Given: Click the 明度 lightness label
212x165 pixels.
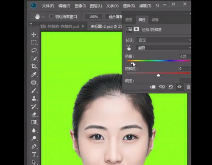Looking at the screenshot, I should click(x=129, y=81).
